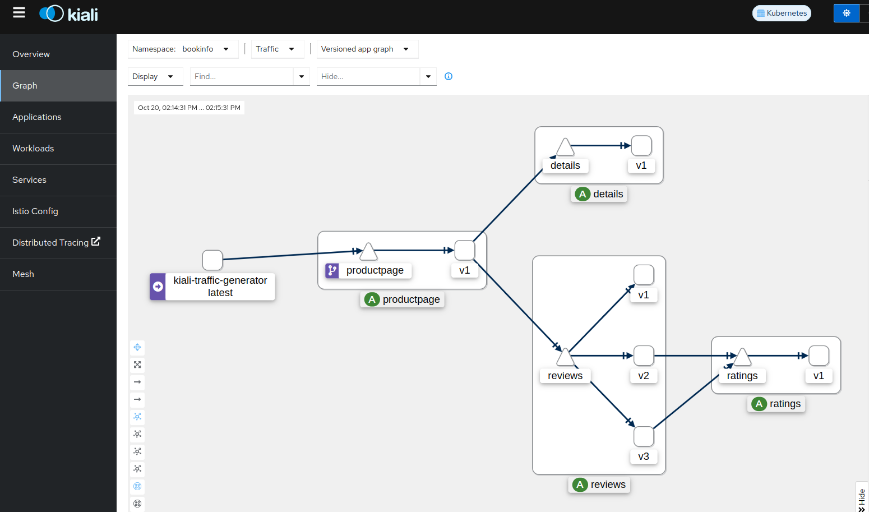Activate the currently highlighted blue layout icon
Screen dimensions: 869x512
pos(137,417)
